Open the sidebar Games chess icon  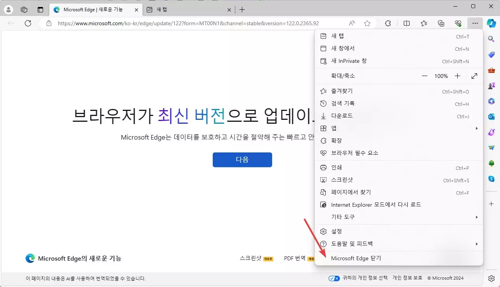pyautogui.click(x=491, y=86)
